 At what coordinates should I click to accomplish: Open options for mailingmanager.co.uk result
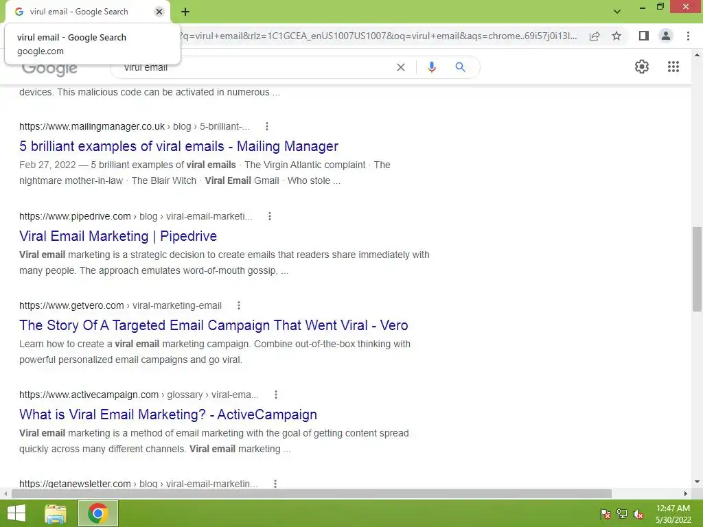[x=267, y=126]
